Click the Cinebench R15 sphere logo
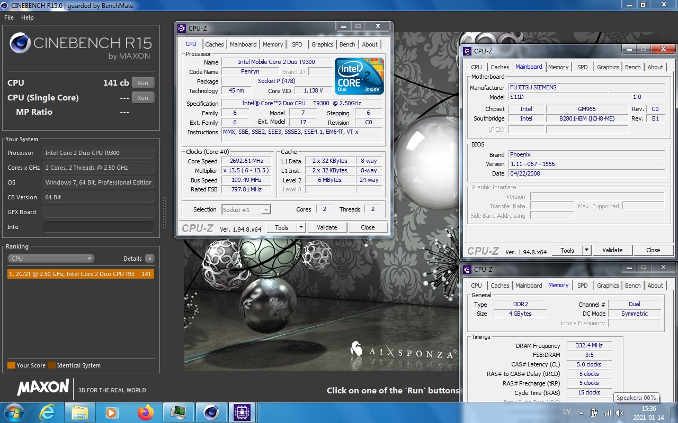Image resolution: width=678 pixels, height=423 pixels. [x=20, y=43]
